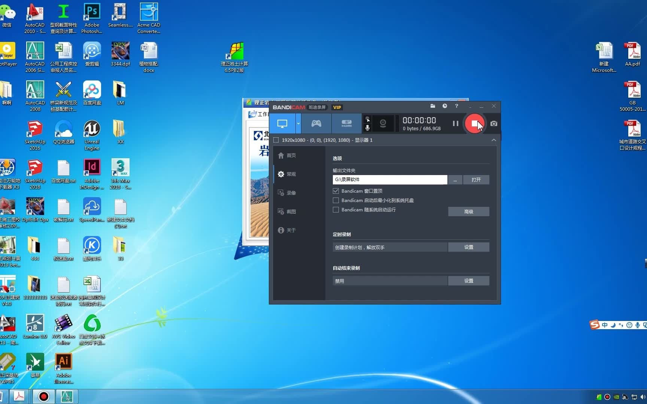Select Adobe InDesign desktop icon

point(92,174)
